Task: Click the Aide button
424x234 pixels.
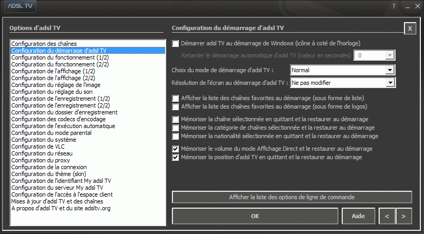Action: 358,216
